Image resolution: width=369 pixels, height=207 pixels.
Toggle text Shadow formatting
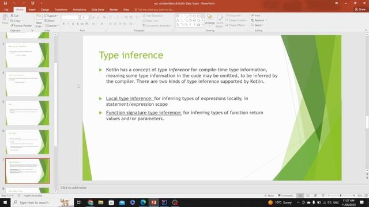point(77,24)
